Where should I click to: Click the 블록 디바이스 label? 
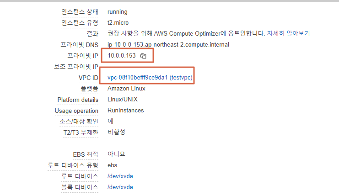pos(80,187)
